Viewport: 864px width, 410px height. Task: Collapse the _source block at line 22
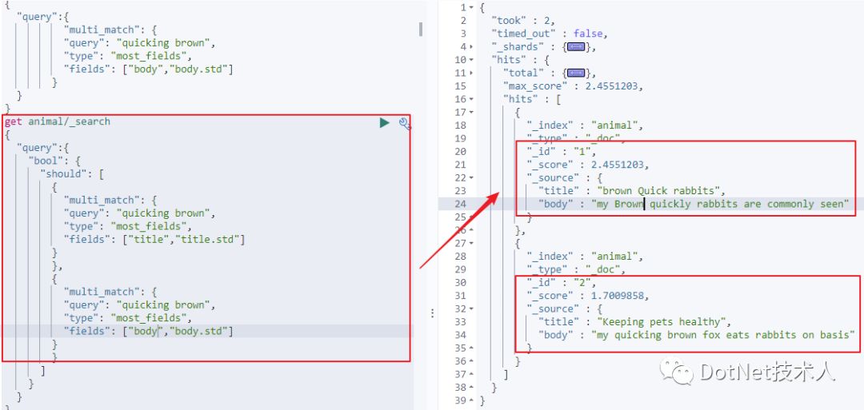(472, 177)
